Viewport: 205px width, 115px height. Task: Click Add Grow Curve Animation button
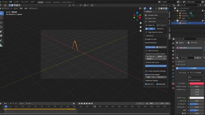[x=156, y=66]
